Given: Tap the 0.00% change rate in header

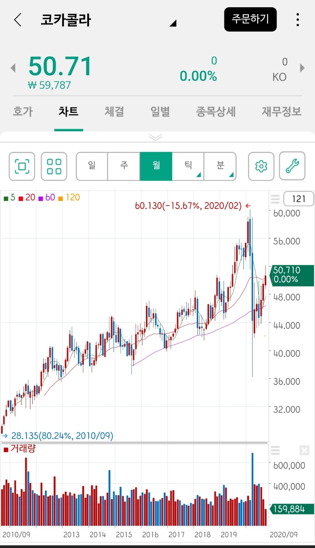Looking at the screenshot, I should 198,76.
